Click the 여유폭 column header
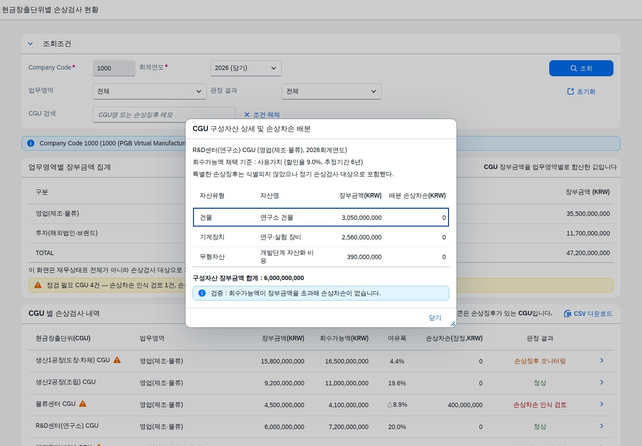642x446 pixels. (397, 338)
